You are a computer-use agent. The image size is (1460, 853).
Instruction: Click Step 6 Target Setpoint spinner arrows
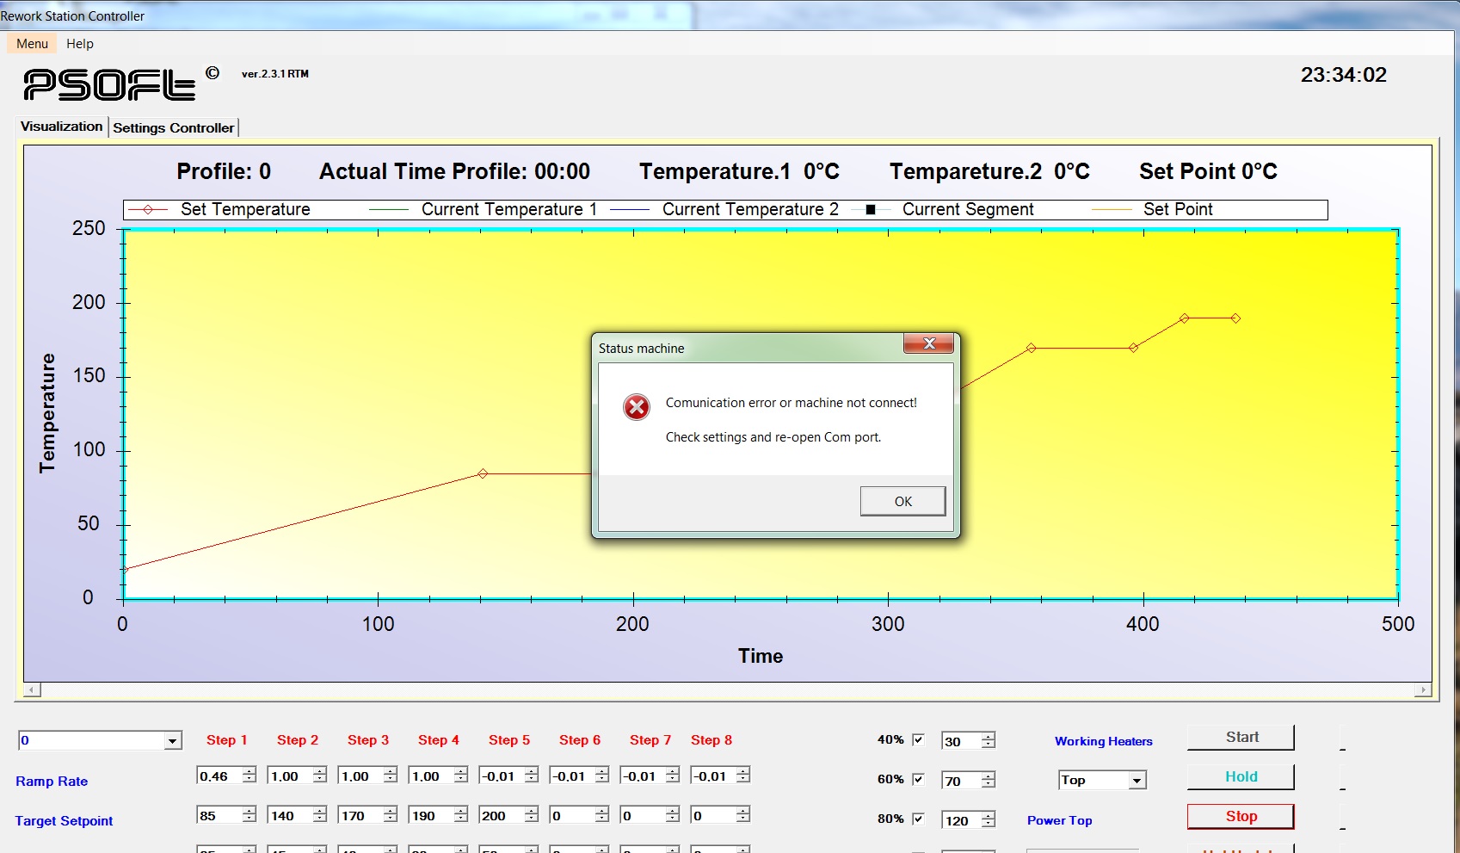pyautogui.click(x=602, y=815)
